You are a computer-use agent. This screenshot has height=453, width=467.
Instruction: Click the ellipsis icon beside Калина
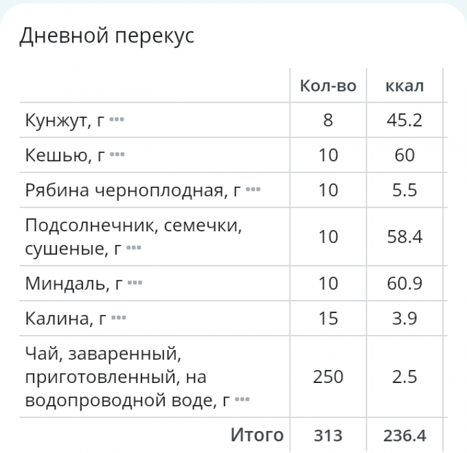point(119,318)
